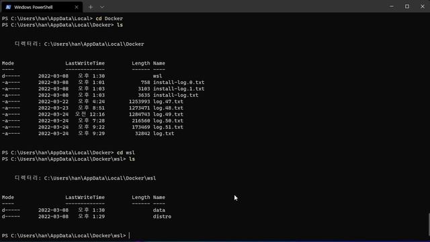
Task: Click the directory path ending in Docker\wsl
Action: (100, 178)
